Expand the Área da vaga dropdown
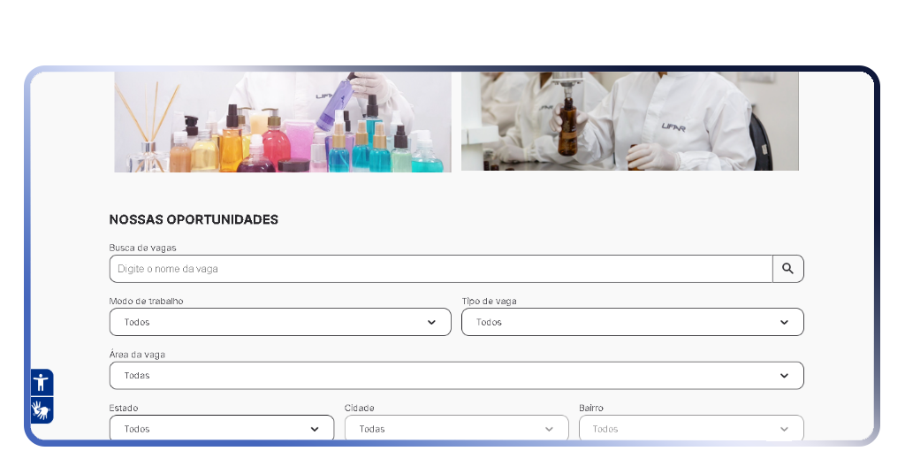 tap(456, 376)
